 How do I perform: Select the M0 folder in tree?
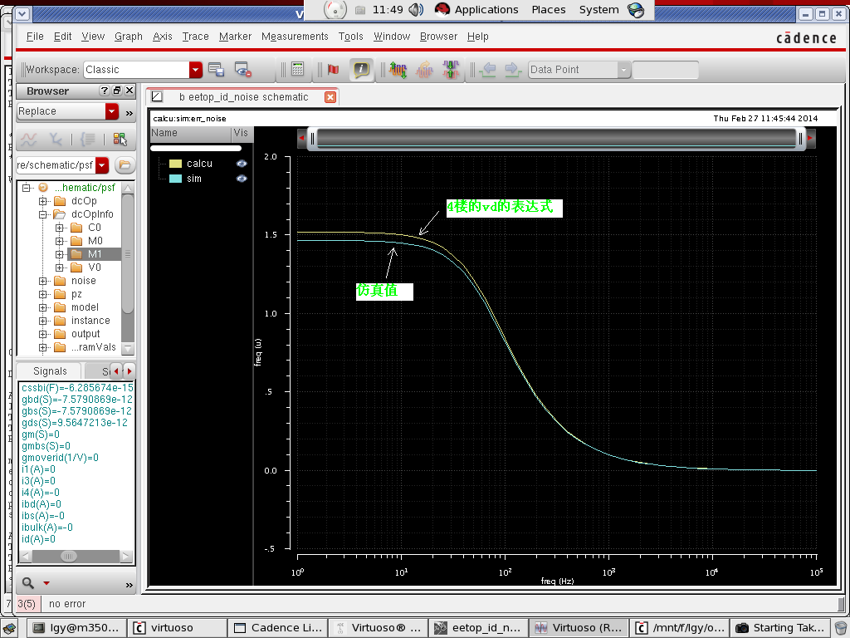click(x=95, y=241)
